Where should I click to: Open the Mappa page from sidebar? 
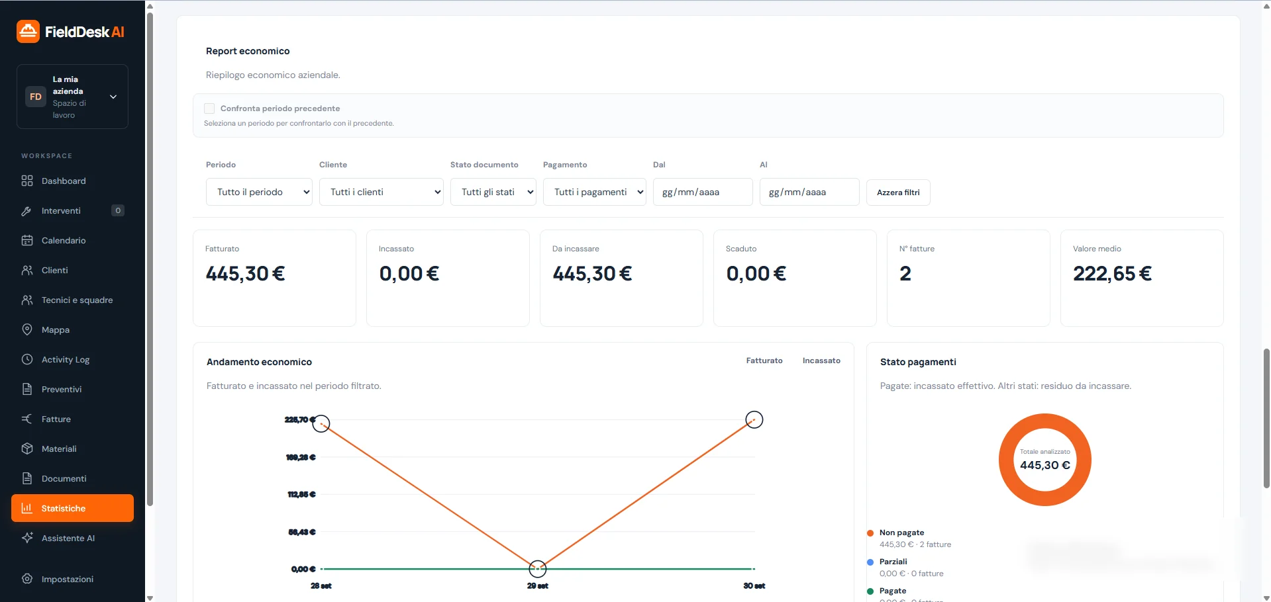pyautogui.click(x=72, y=329)
